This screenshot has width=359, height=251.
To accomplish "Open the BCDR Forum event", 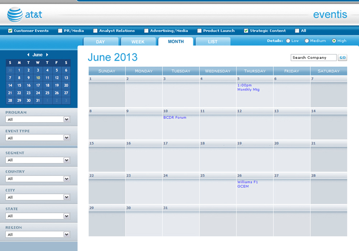I will (x=175, y=118).
